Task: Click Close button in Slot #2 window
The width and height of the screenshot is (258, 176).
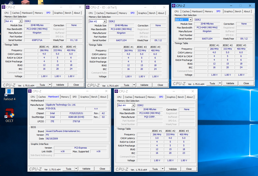Action: [160, 85]
